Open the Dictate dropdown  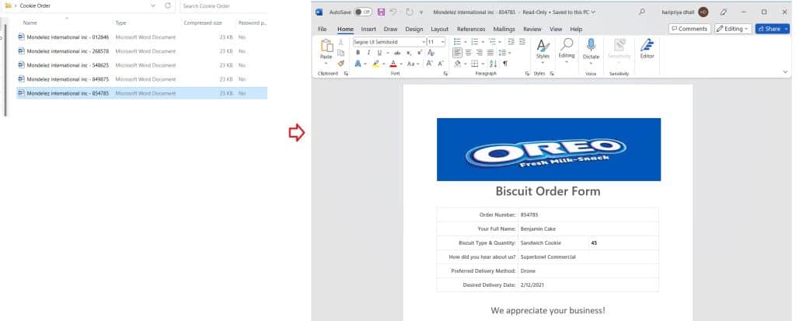[x=591, y=62]
